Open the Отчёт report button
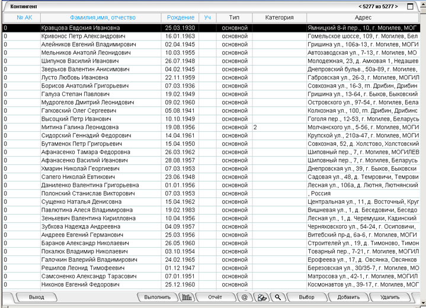 coord(215,297)
